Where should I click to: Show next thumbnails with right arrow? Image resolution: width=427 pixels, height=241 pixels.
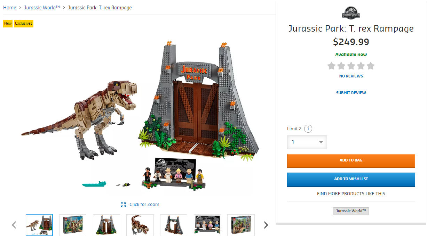[266, 225]
